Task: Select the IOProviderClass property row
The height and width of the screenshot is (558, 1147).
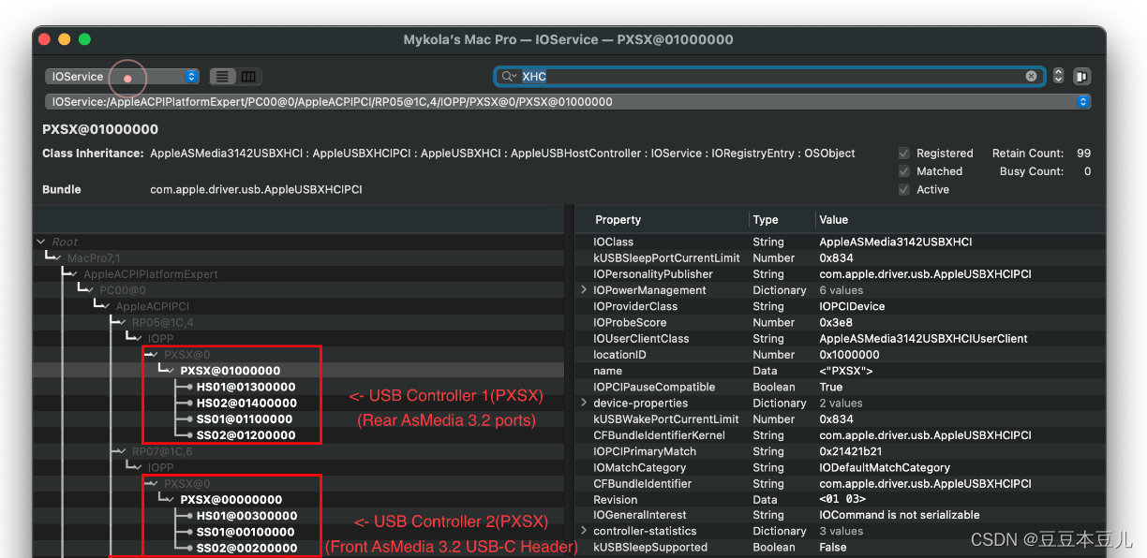Action: tap(841, 306)
